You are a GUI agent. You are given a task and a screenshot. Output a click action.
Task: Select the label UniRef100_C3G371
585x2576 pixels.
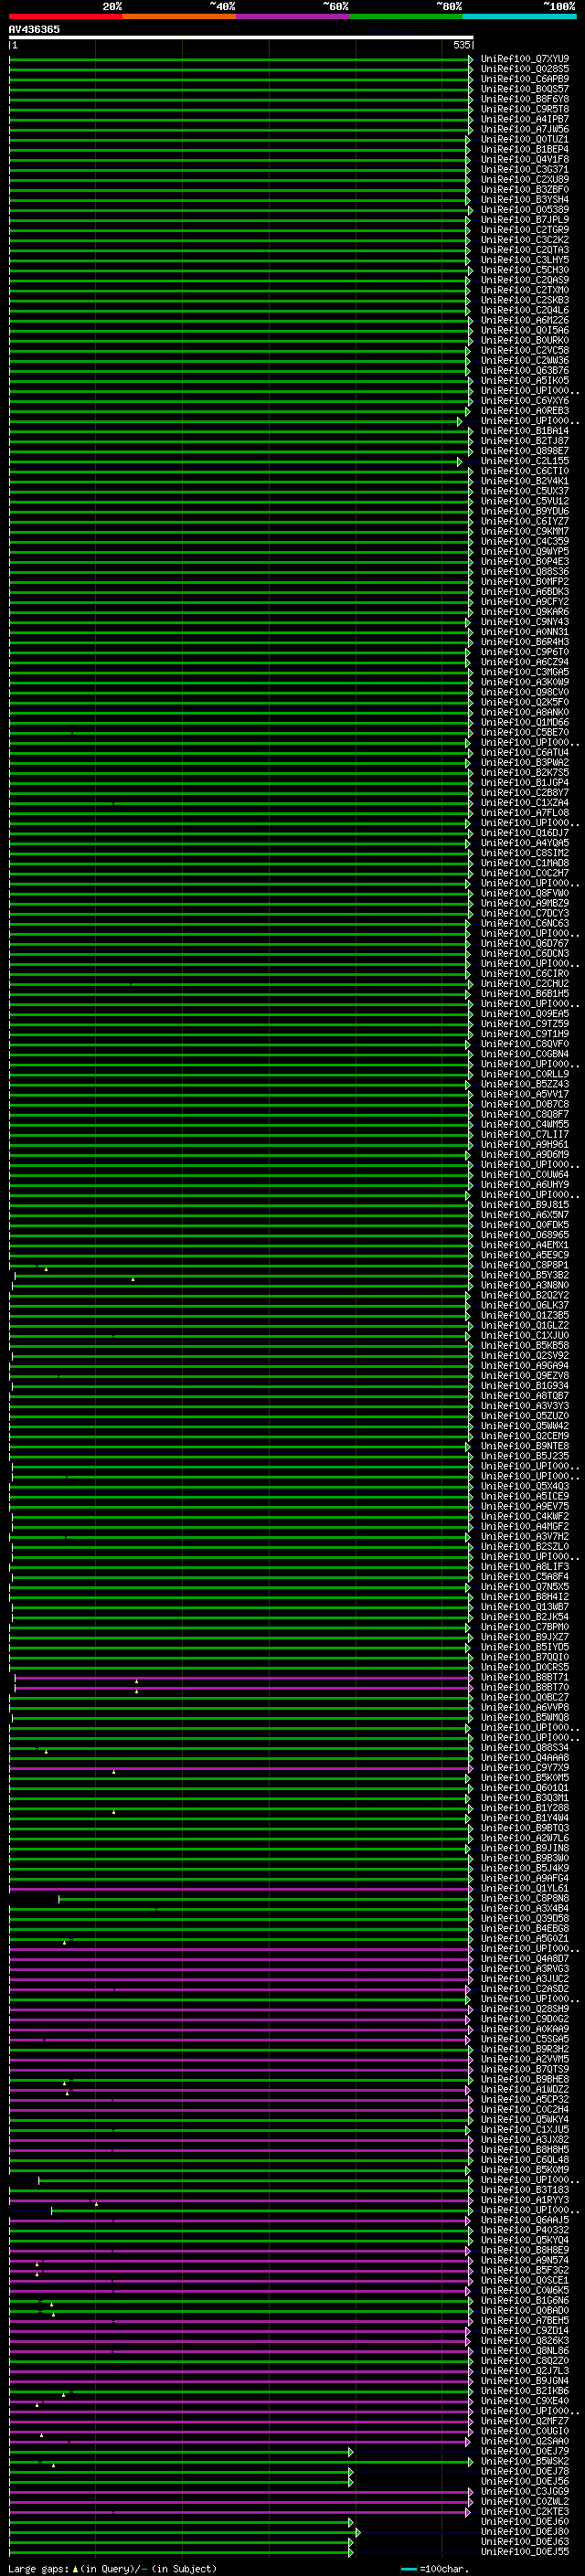tap(525, 169)
